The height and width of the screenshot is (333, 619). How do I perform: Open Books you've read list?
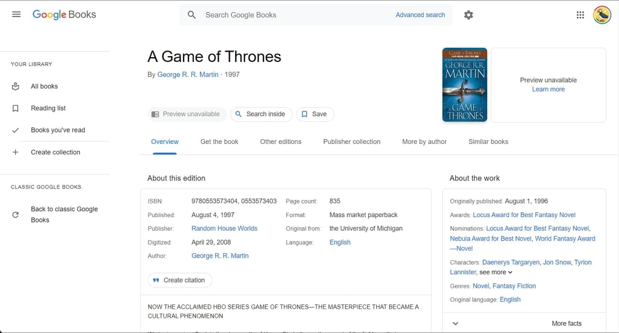tap(58, 130)
